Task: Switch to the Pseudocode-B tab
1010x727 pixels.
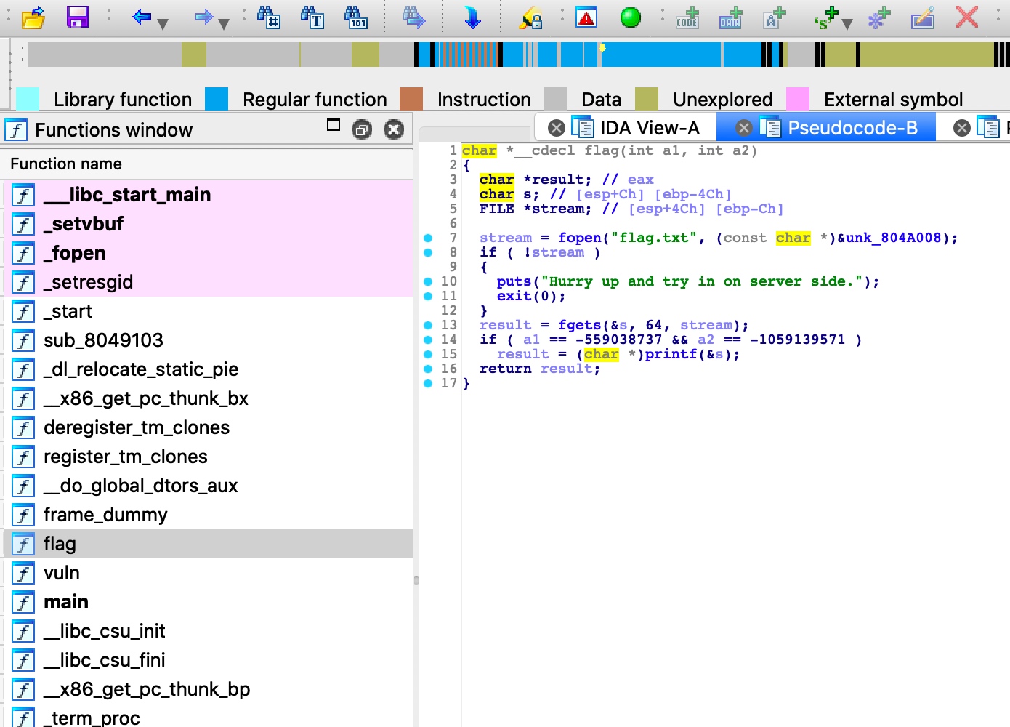Action: (x=852, y=128)
